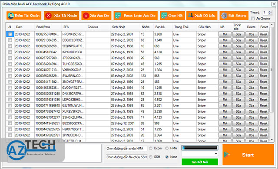Click the checklist icon on Reset Login Acc Die

click(118, 16)
